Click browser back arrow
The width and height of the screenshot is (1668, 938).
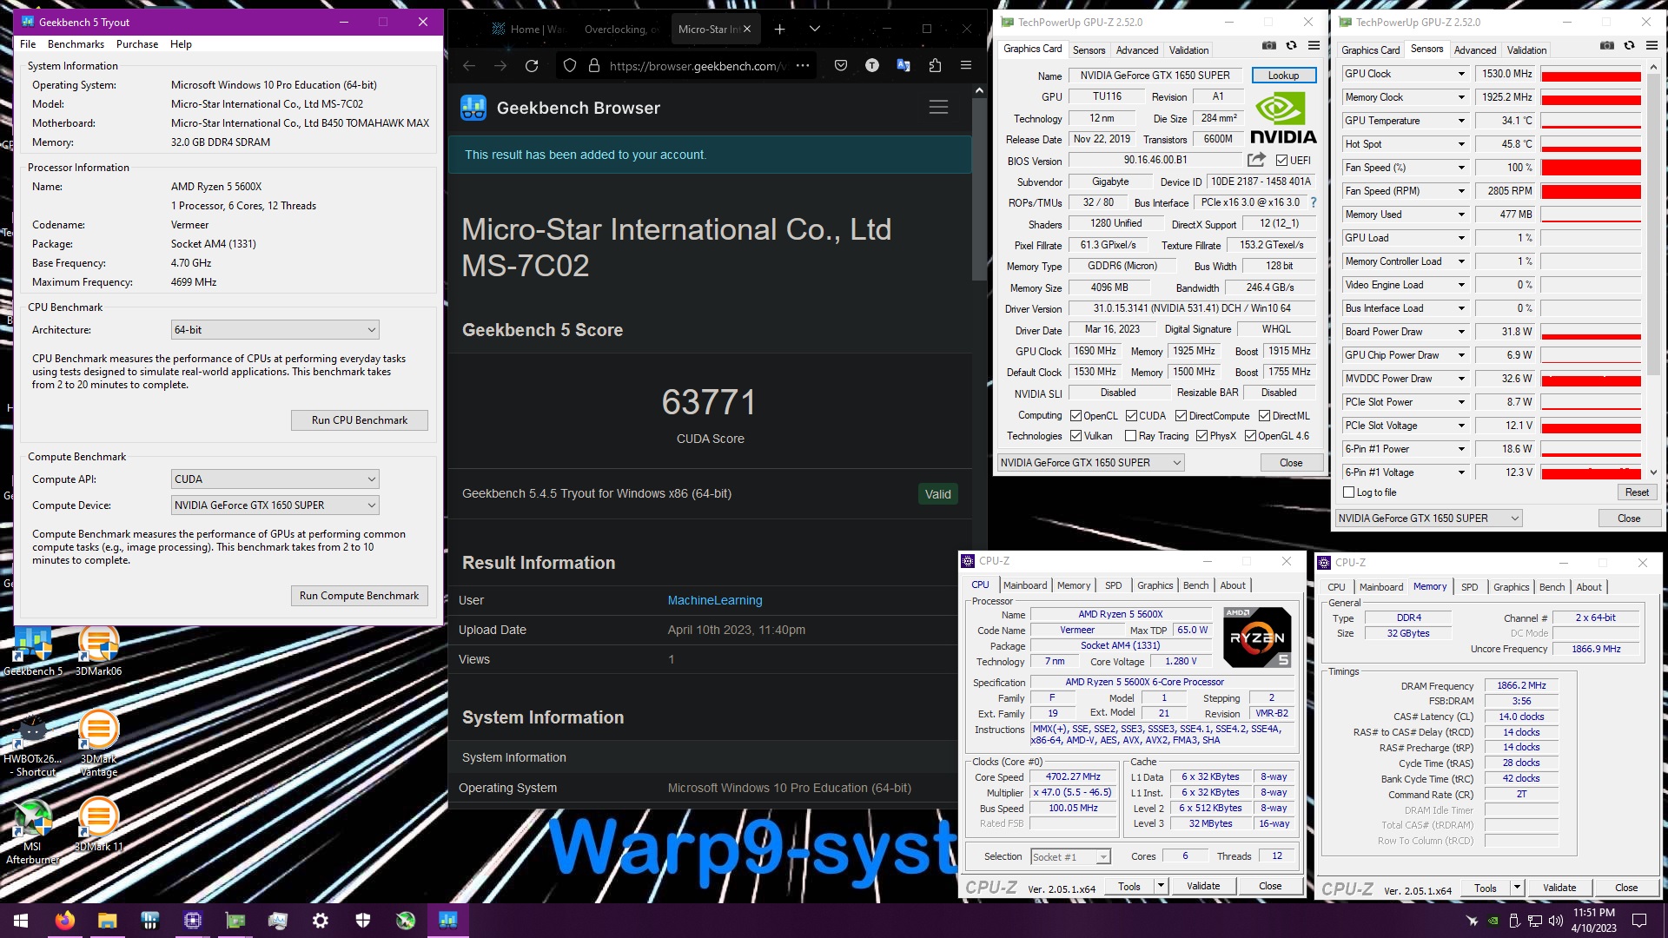pos(469,65)
